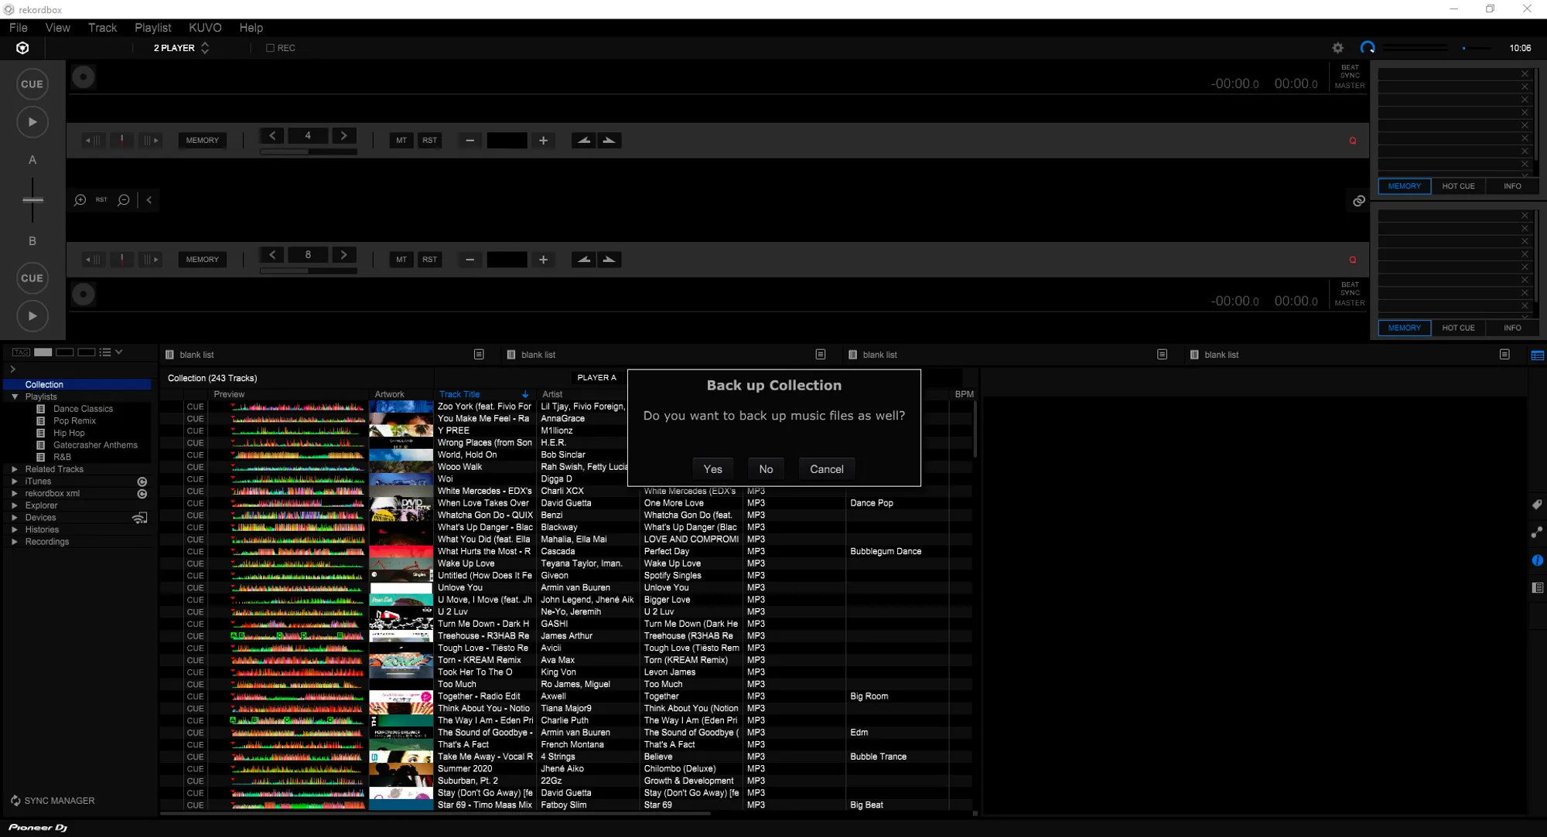The image size is (1547, 837).
Task: Click the Devices connection icon in tree
Action: click(x=140, y=518)
